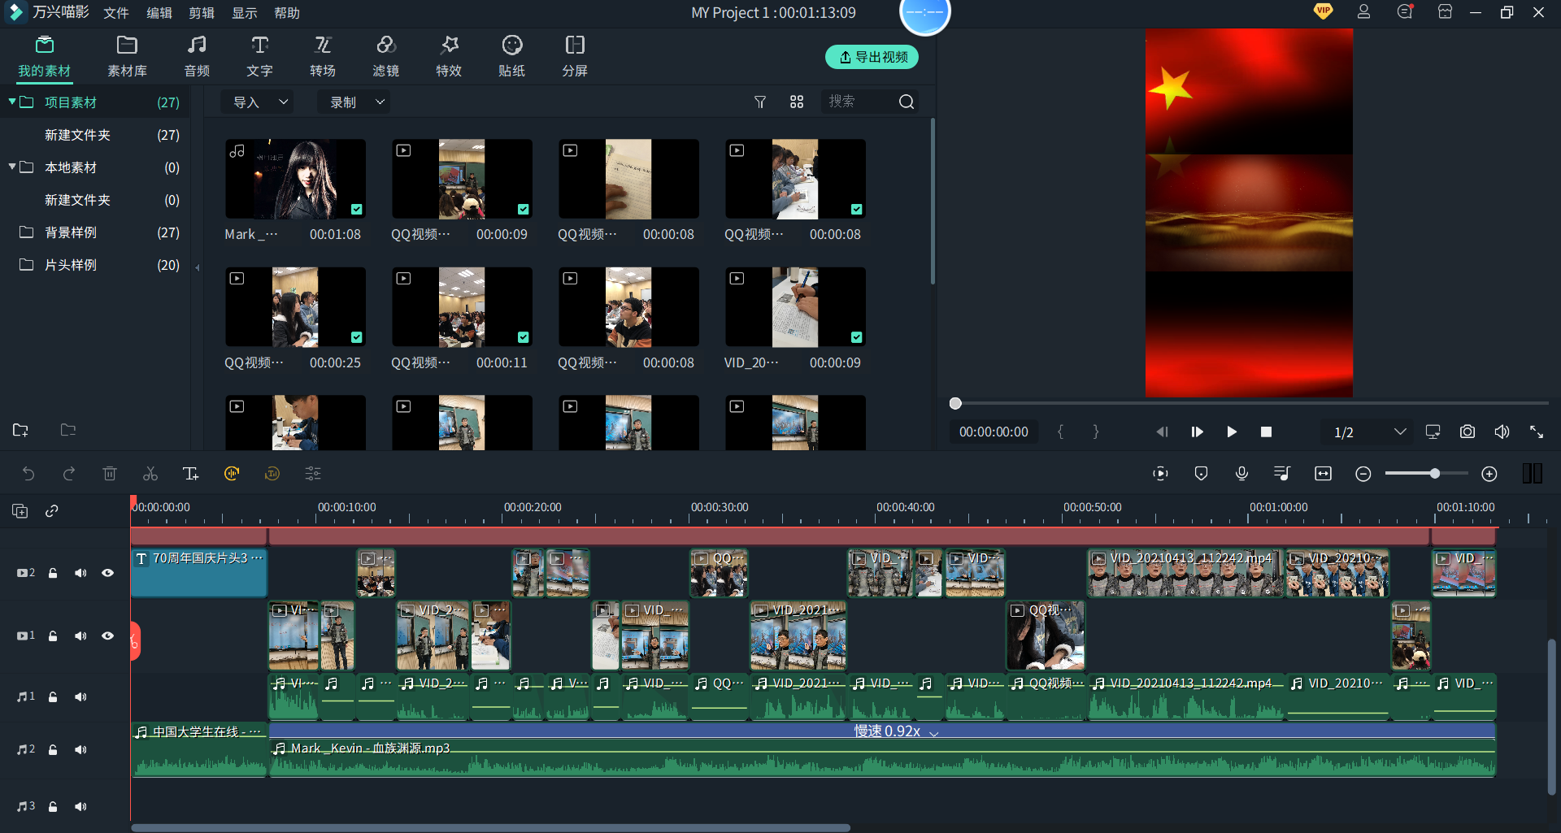Open the 1/2 preview quality dropdown

[1369, 432]
